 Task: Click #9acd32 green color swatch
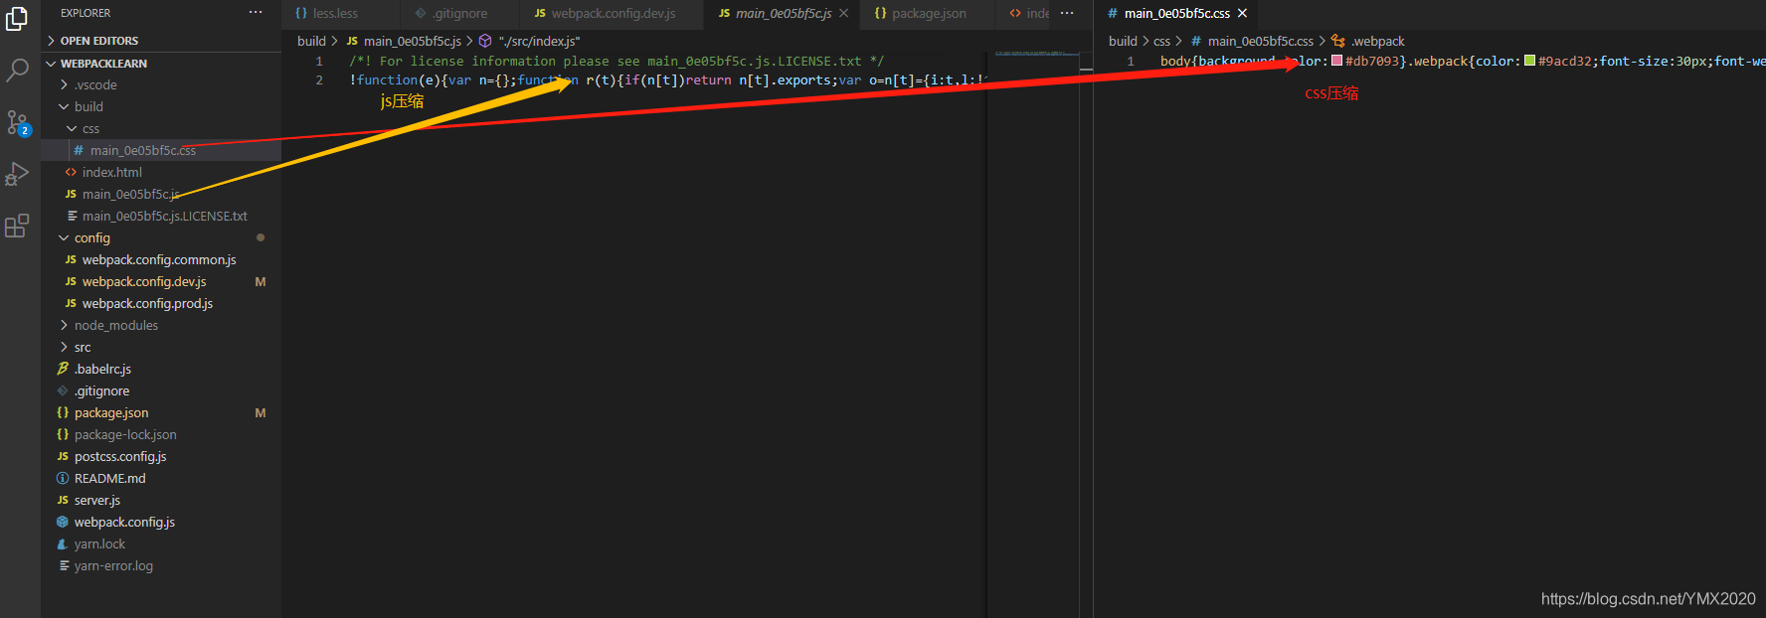1529,61
